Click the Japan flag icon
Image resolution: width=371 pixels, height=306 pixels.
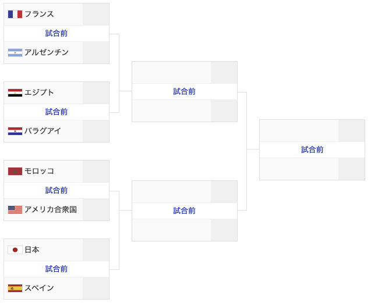pos(15,250)
